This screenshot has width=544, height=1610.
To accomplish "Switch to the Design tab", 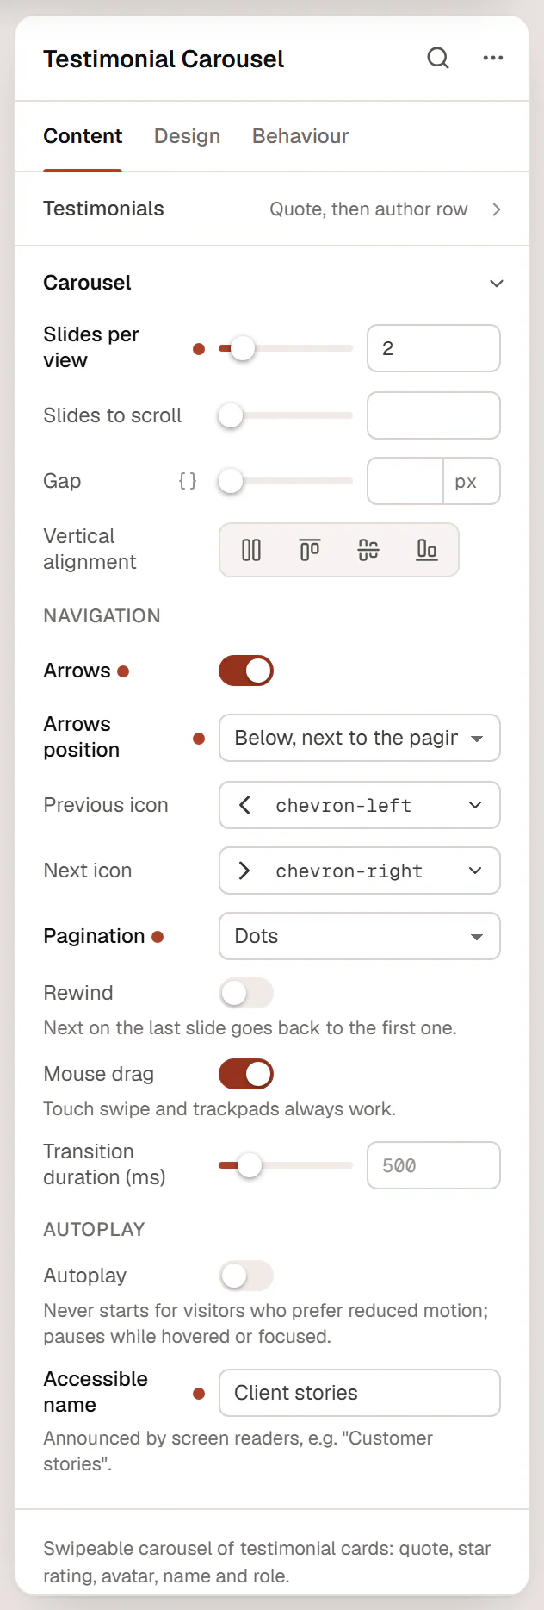I will 187,136.
